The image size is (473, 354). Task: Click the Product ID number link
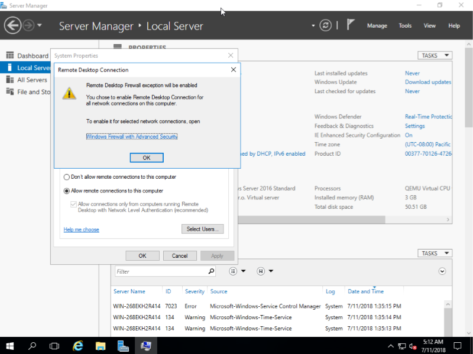pyautogui.click(x=428, y=154)
